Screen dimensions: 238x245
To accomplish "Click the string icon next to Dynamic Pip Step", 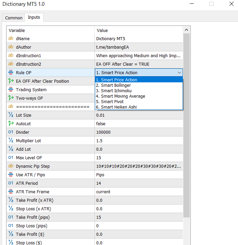I will tap(11, 166).
